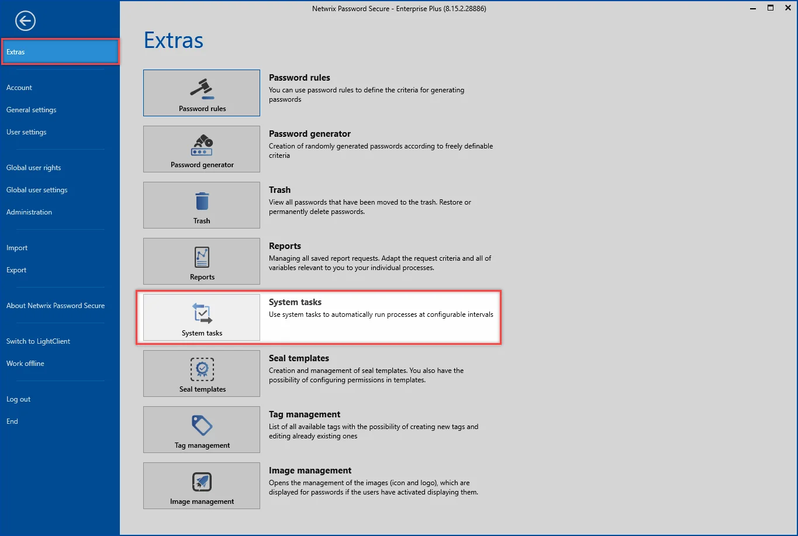Open the Trash bin tile
Screen dimensions: 798x536
(202, 205)
